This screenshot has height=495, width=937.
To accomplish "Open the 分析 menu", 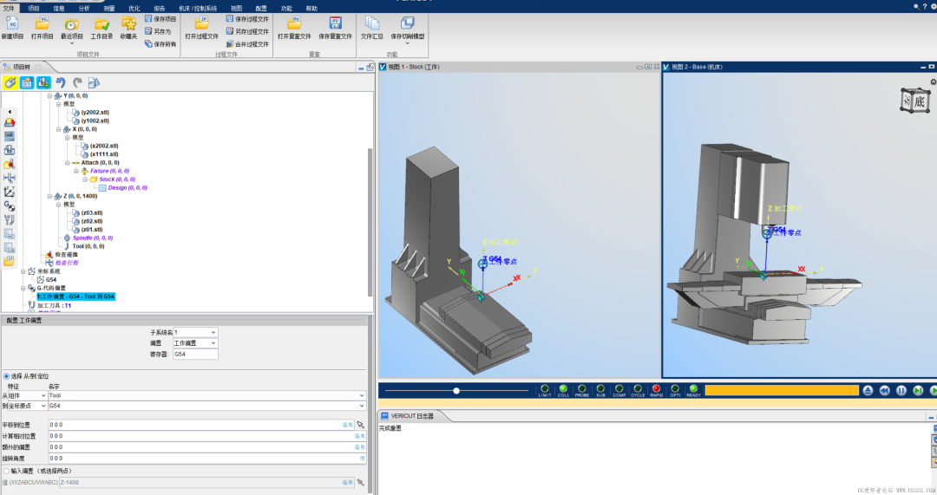I will coord(83,9).
